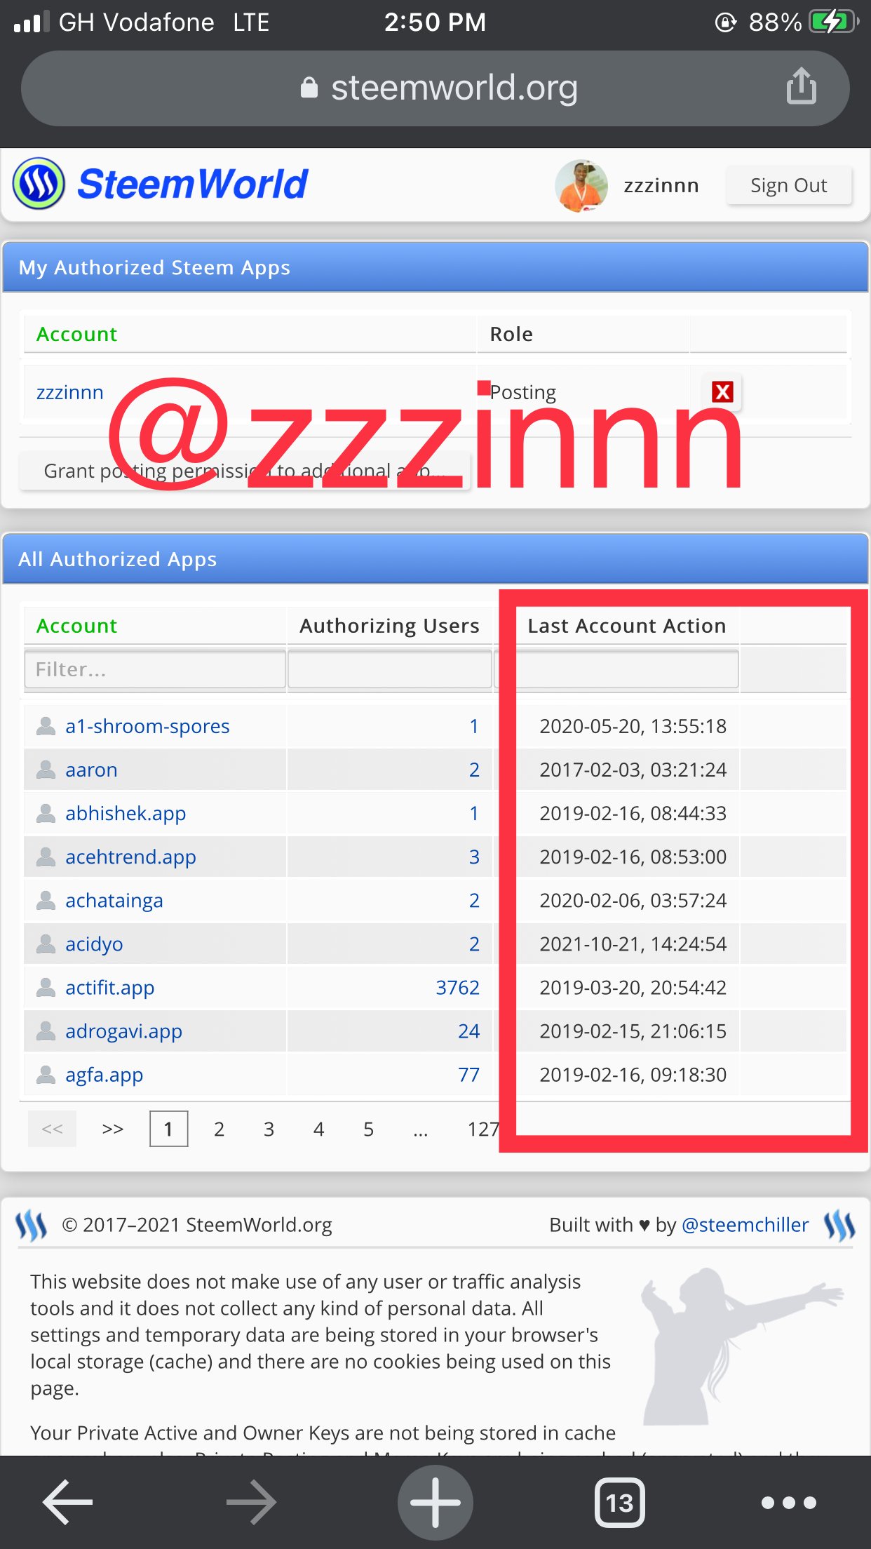Click user icon beside actifit.app
This screenshot has height=1549, width=871.
coord(46,987)
